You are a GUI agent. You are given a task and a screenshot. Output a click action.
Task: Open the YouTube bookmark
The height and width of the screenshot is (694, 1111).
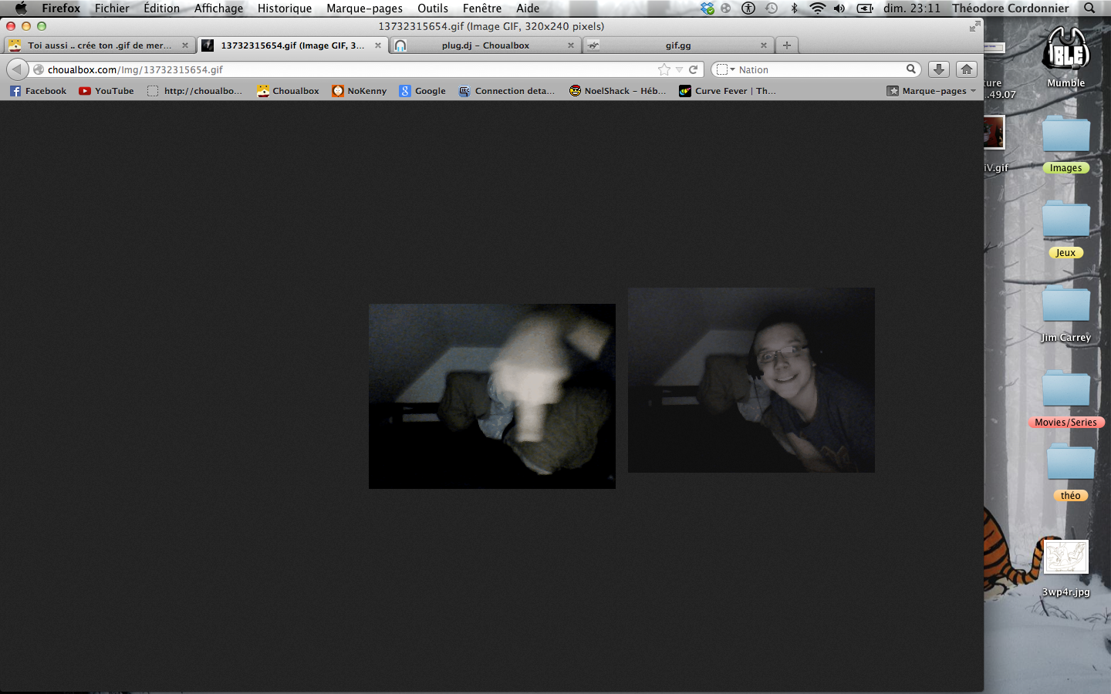click(x=106, y=91)
